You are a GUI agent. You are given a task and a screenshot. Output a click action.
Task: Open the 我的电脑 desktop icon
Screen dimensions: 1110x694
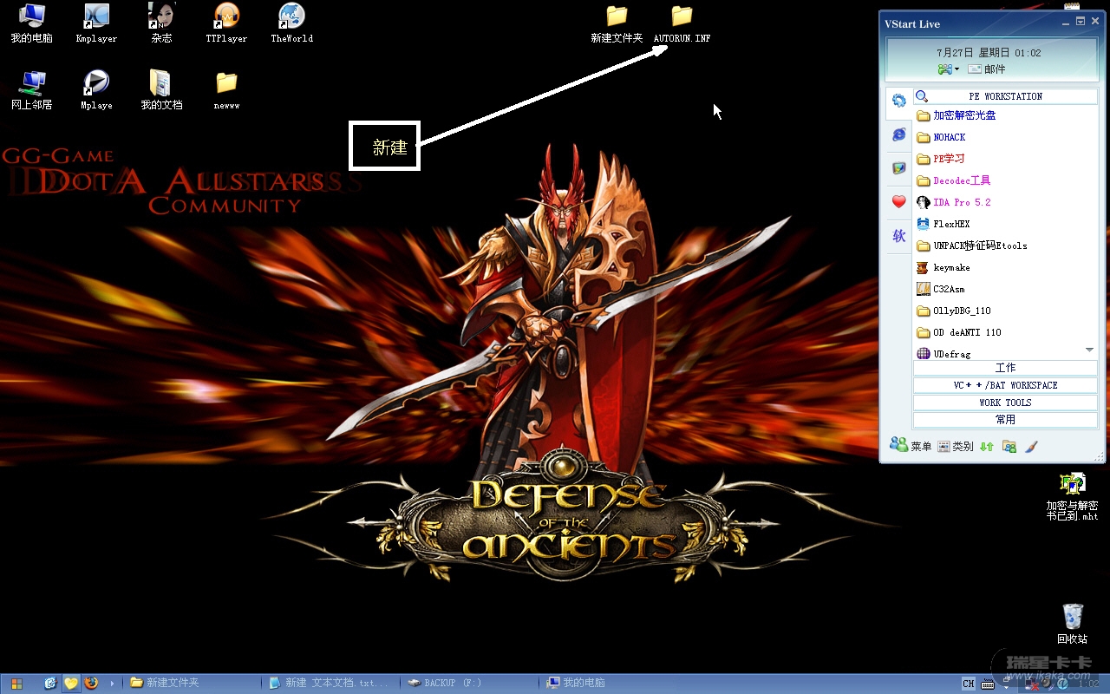(x=32, y=23)
